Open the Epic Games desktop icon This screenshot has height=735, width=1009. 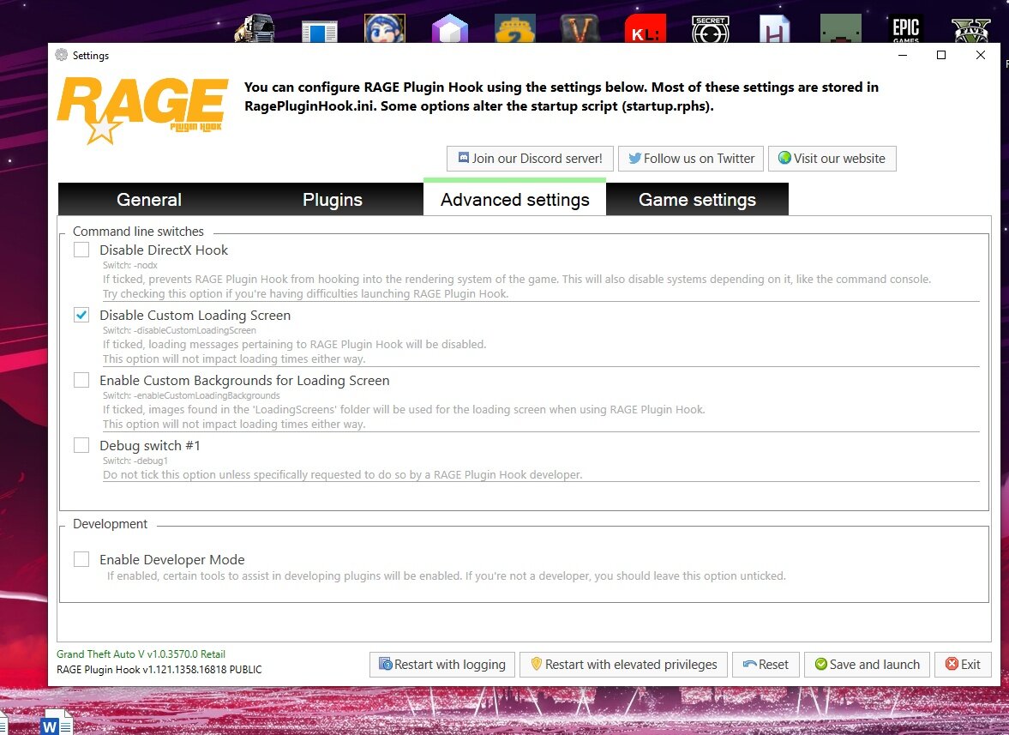click(906, 28)
